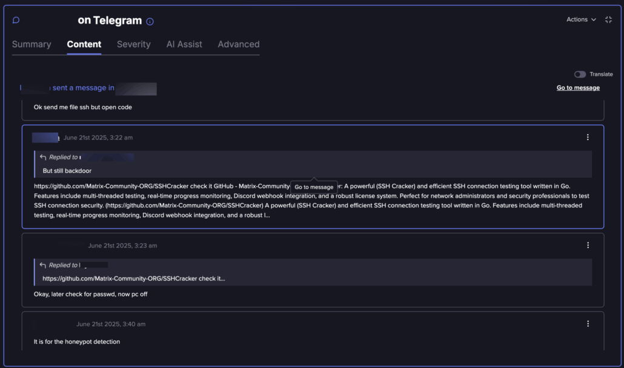Viewport: 624px width, 368px height.
Task: Click the info icon next to Telegram title
Action: tap(150, 21)
